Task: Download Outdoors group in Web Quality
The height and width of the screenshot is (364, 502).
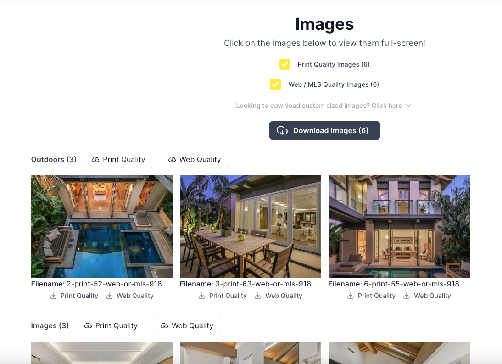Action: [195, 159]
